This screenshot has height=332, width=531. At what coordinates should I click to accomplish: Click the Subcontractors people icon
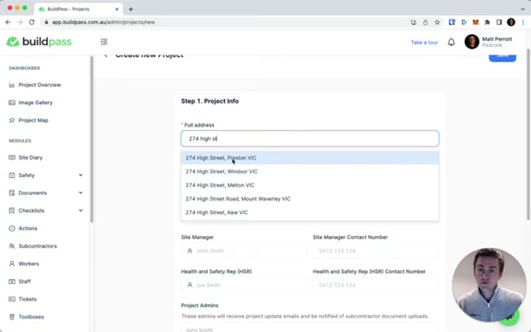12,246
